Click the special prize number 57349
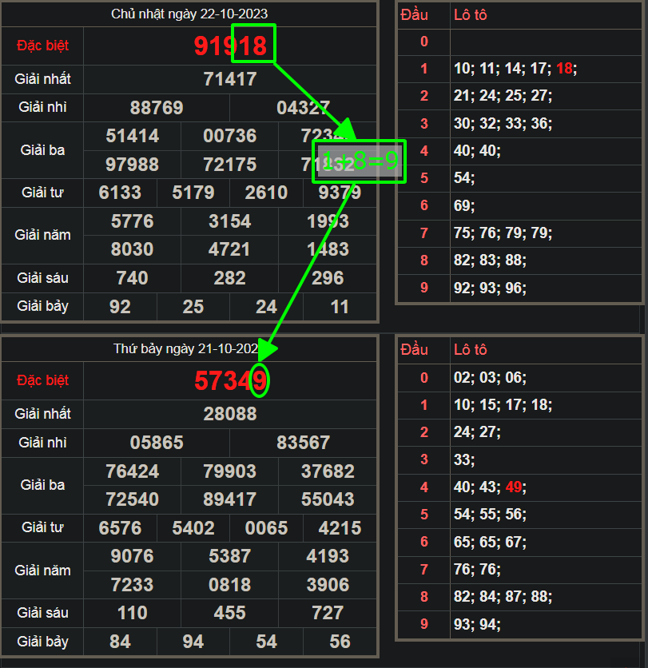The image size is (648, 668). 230,381
